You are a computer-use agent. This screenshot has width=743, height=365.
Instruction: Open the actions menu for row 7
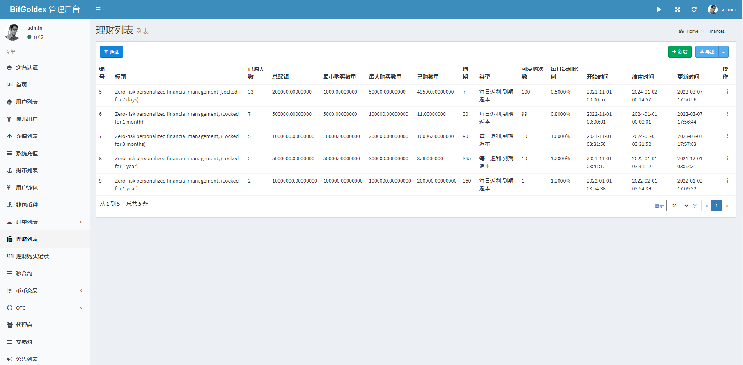pos(727,136)
